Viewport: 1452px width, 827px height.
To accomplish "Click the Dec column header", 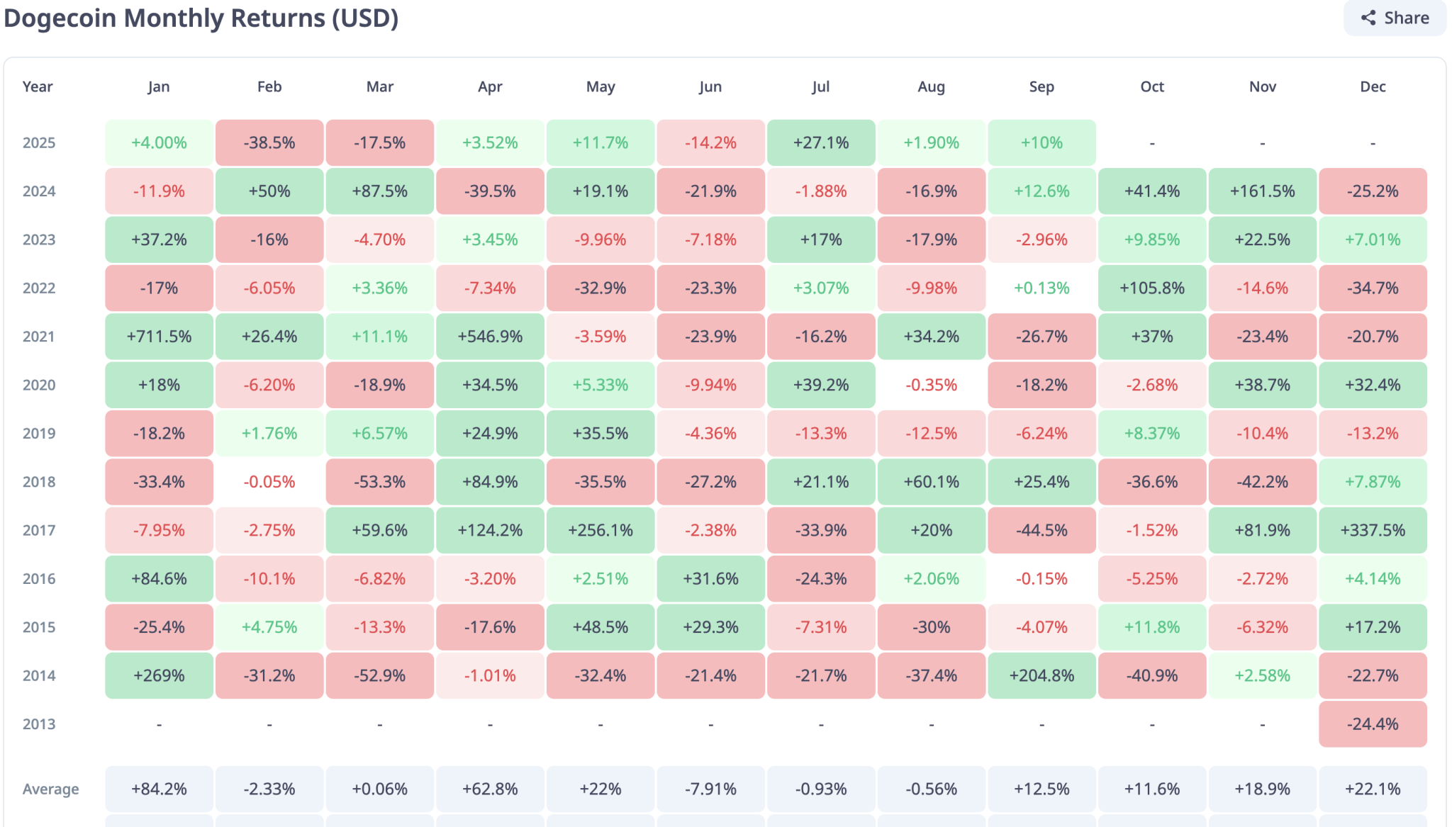I will (1373, 86).
